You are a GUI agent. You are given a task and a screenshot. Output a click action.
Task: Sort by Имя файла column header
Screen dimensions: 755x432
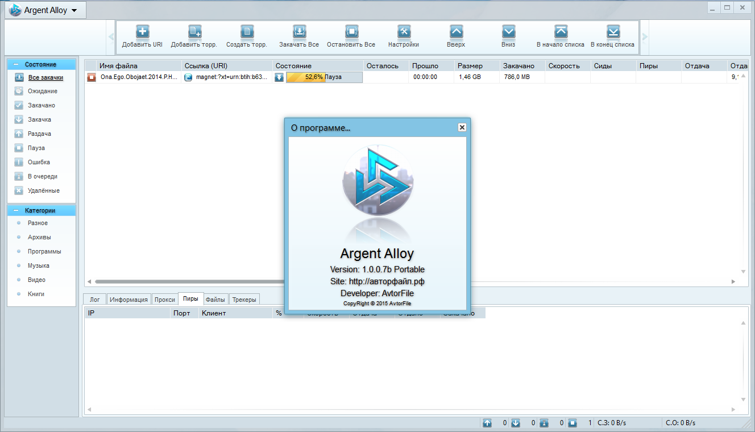click(138, 66)
